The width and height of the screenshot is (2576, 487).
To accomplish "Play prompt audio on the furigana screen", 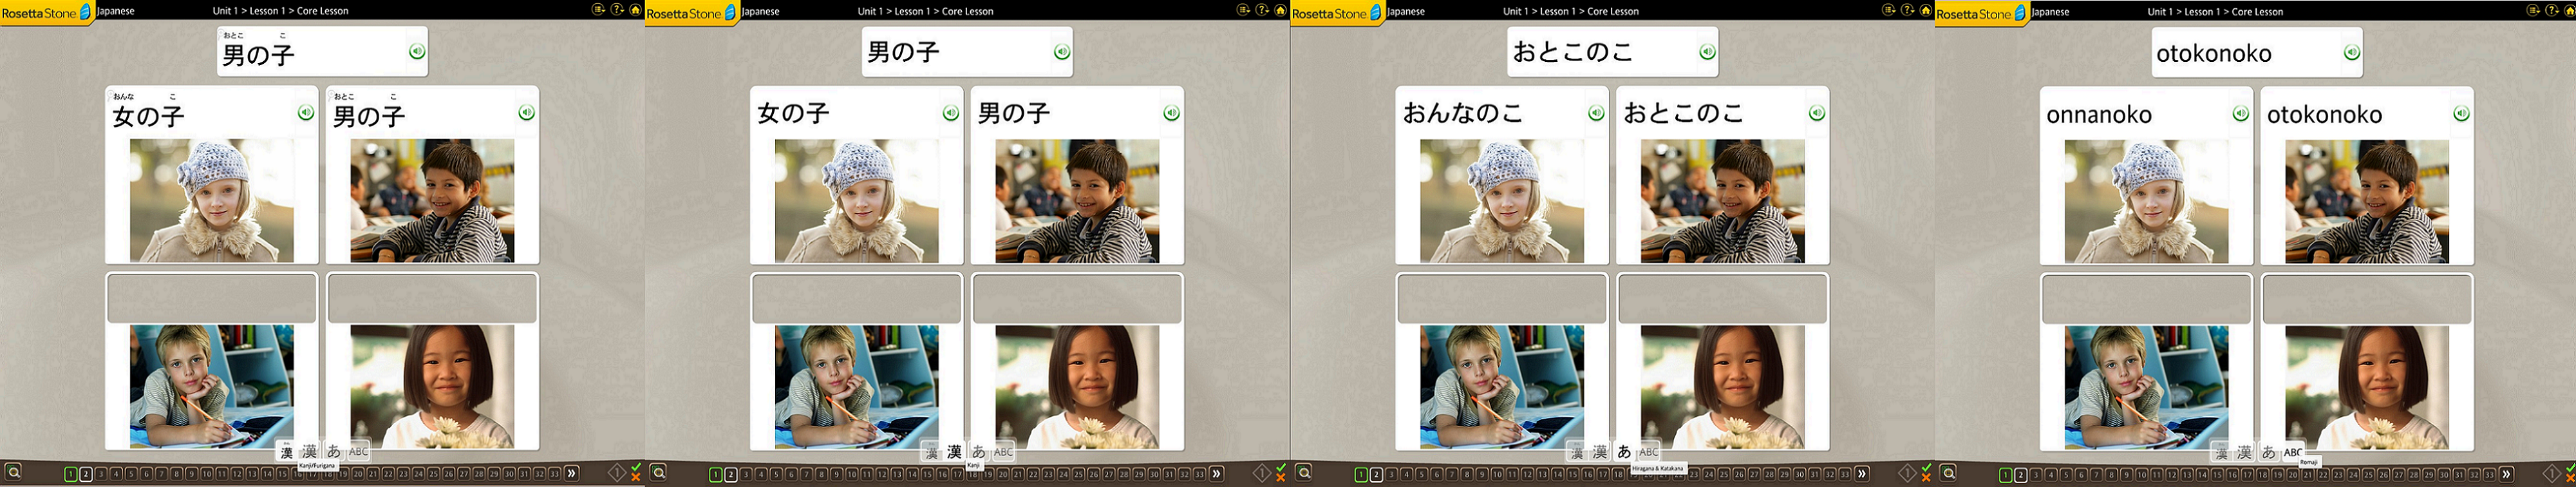I will 417,51.
